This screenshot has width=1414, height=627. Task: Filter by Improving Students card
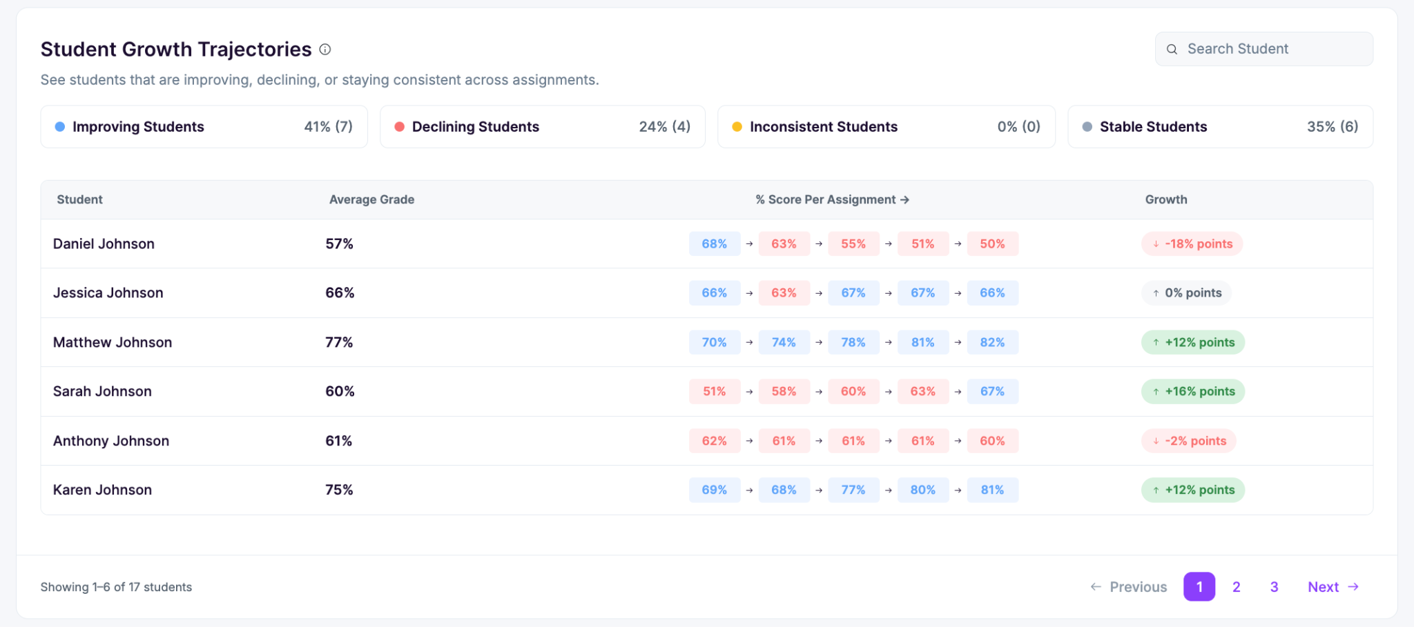click(x=204, y=127)
